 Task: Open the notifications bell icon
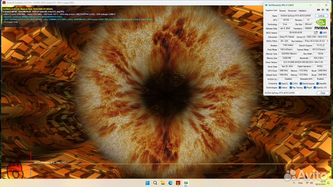[x=328, y=183]
